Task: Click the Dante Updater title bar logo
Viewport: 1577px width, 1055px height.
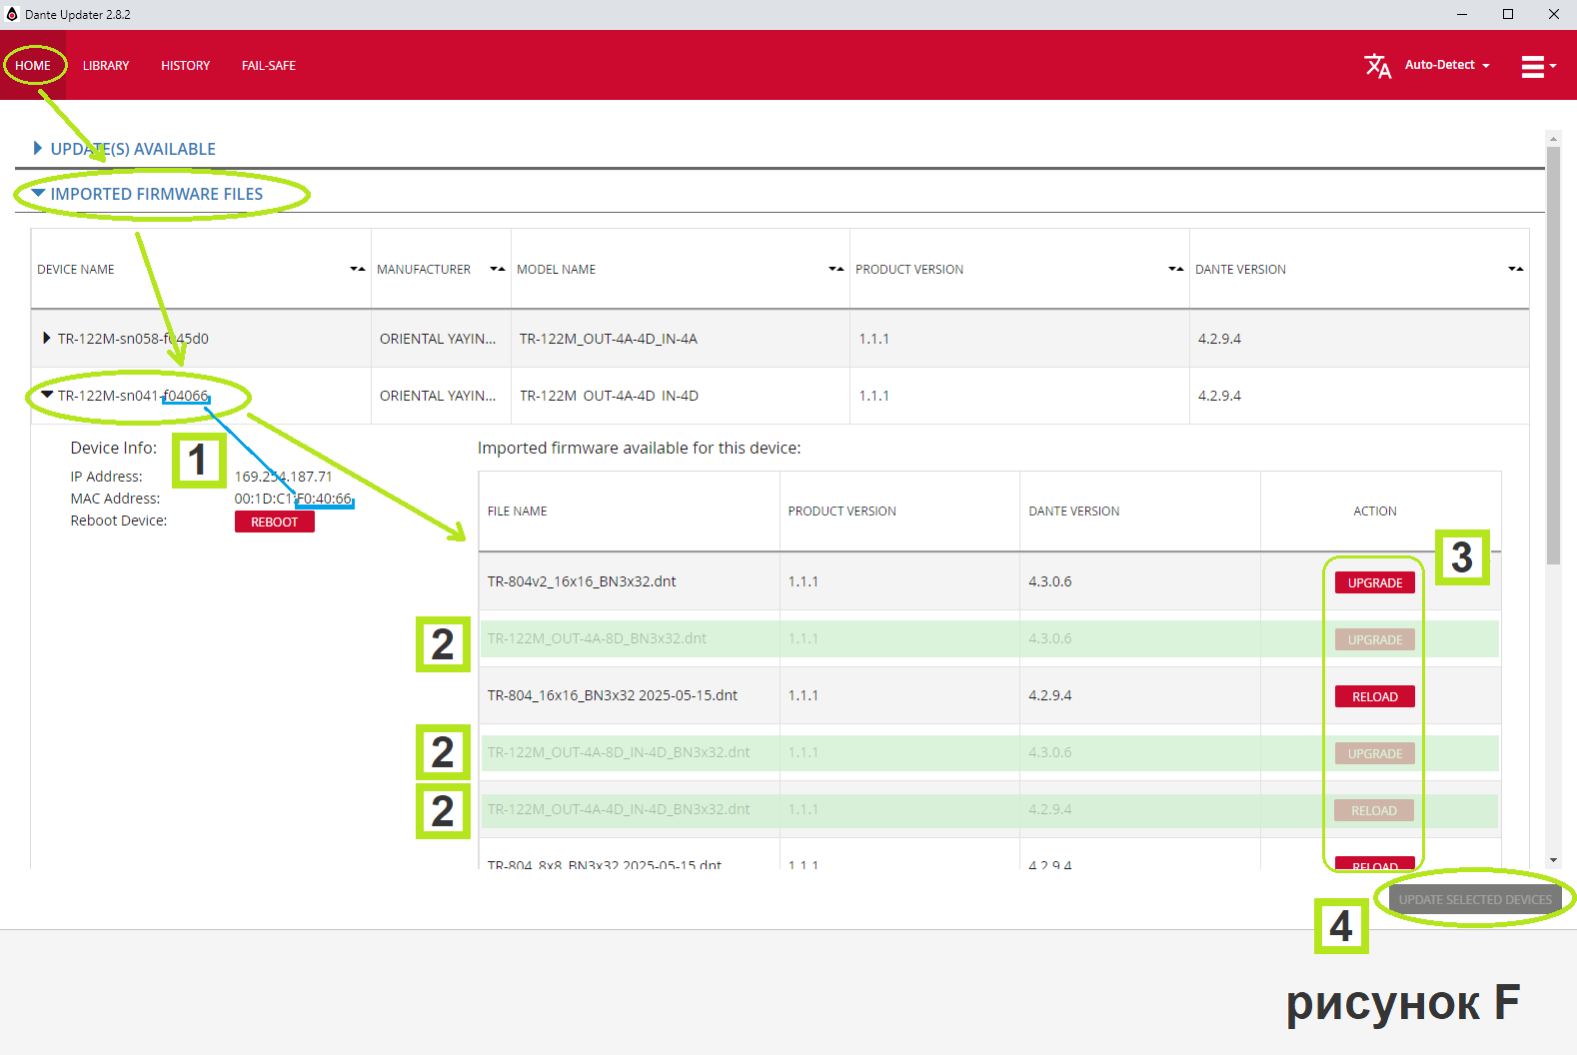Action: pos(12,14)
